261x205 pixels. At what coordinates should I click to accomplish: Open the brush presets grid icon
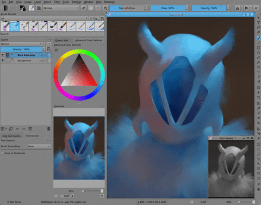[39, 8]
